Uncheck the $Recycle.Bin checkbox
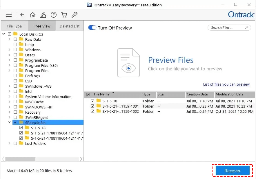 15,123
